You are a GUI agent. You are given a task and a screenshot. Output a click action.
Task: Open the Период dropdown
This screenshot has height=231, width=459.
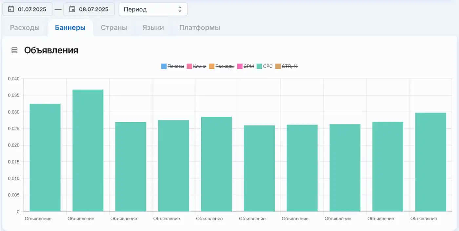click(x=153, y=9)
